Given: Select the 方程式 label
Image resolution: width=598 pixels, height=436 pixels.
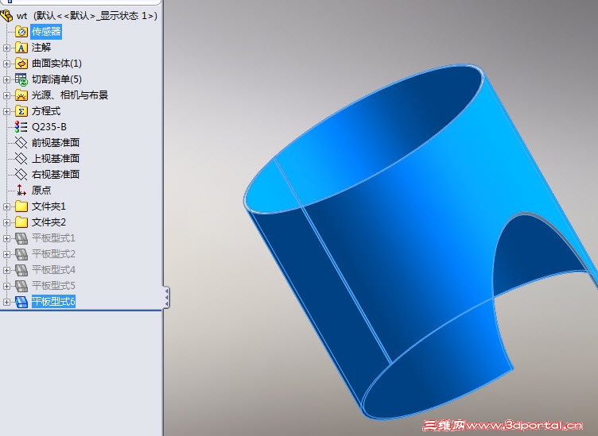Looking at the screenshot, I should point(46,111).
